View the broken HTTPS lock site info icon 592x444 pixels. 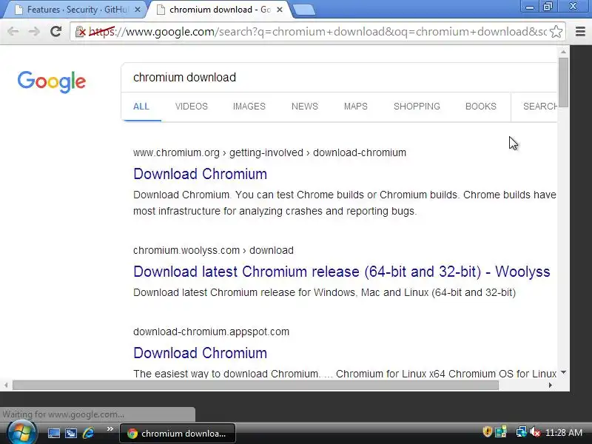(80, 31)
